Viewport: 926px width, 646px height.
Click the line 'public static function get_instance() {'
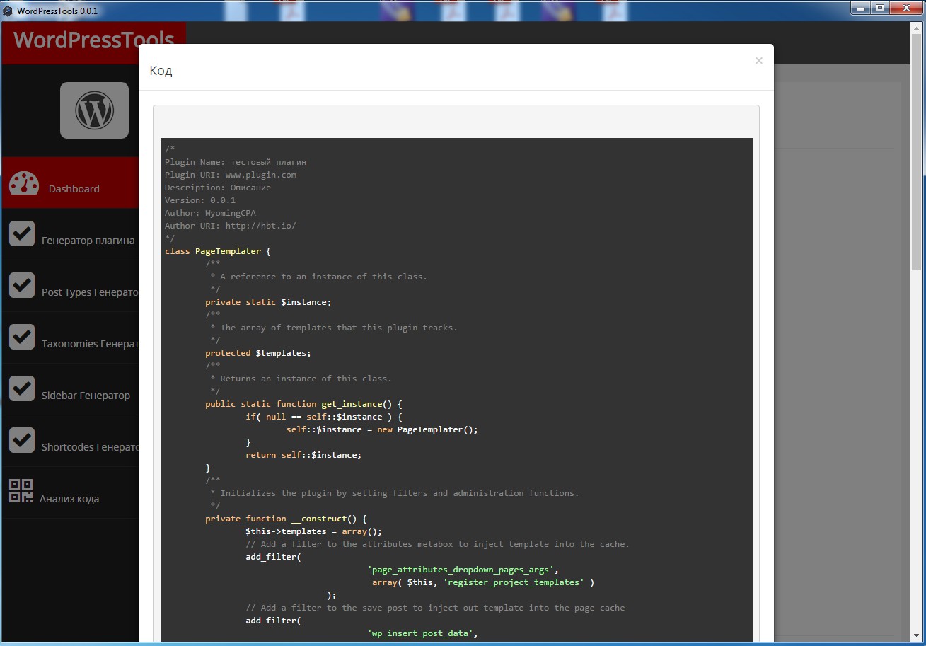click(303, 404)
